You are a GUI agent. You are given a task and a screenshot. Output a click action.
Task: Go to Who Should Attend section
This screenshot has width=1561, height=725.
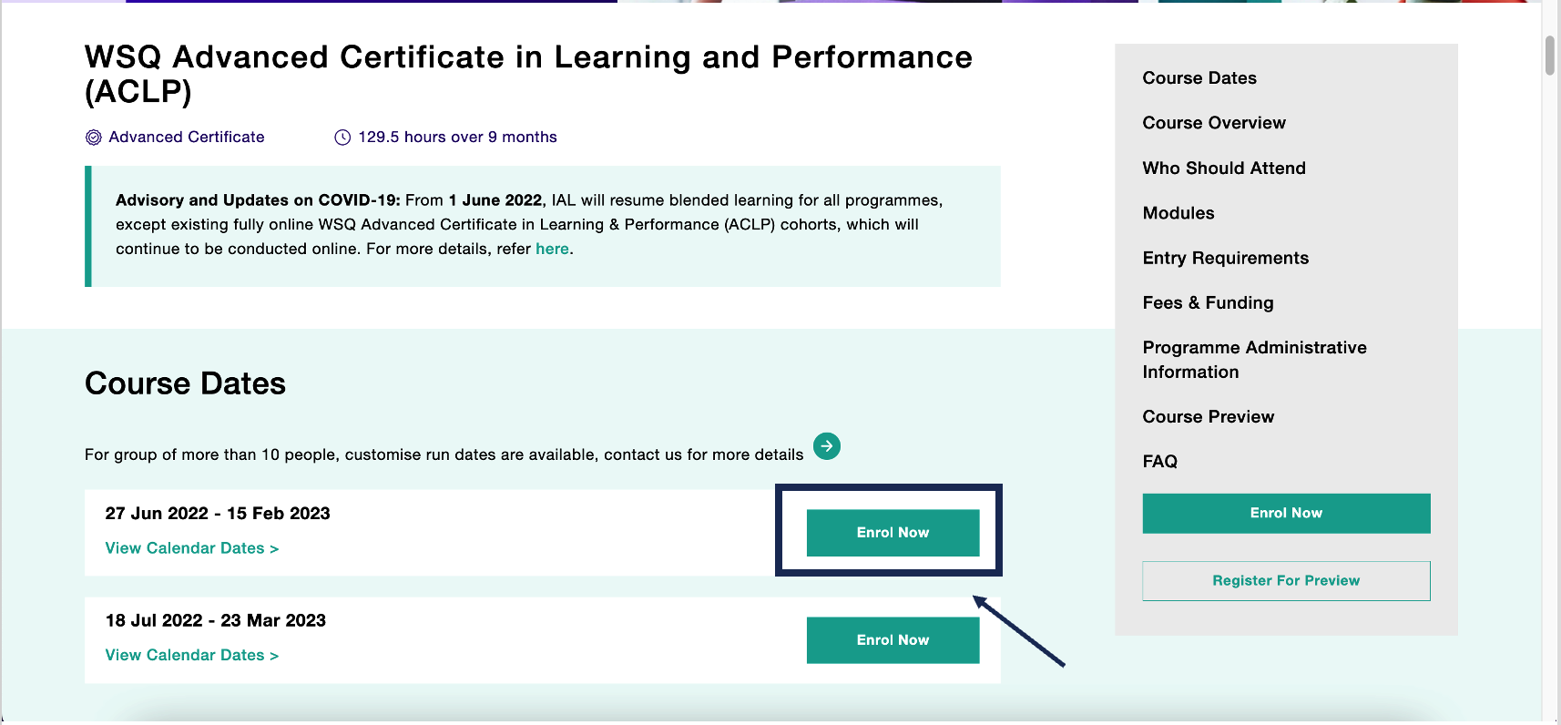(1224, 168)
